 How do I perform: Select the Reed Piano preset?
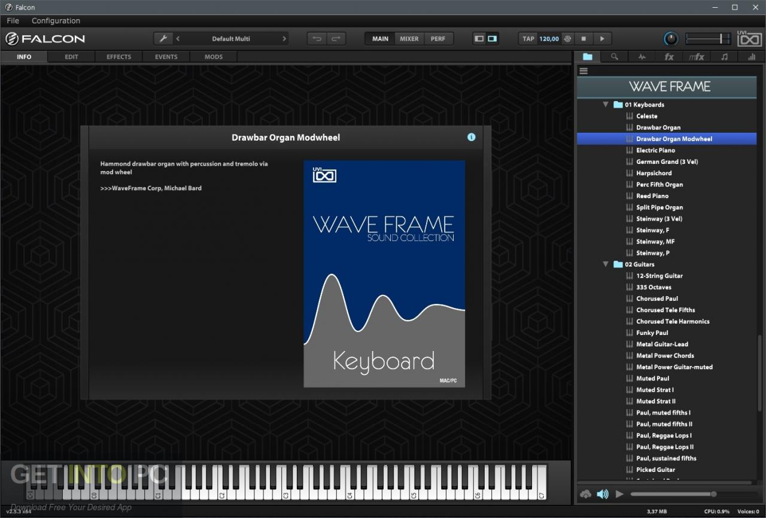[x=652, y=196]
